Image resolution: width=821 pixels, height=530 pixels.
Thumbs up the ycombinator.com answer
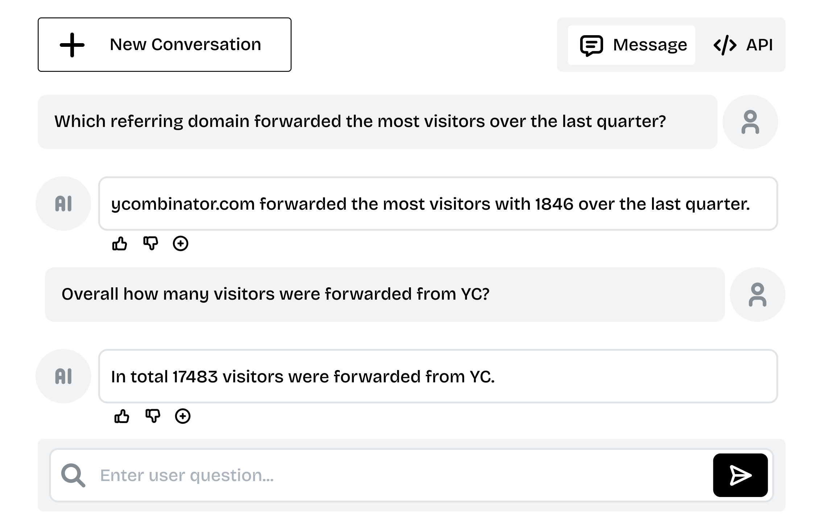[x=119, y=243]
